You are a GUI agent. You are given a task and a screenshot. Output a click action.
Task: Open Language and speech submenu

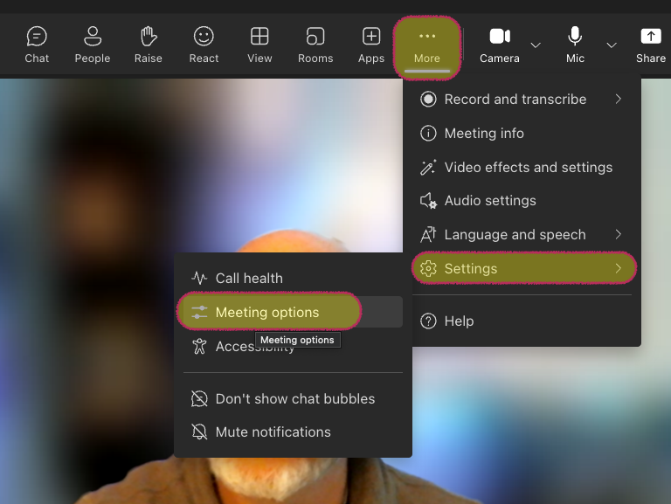tap(524, 234)
